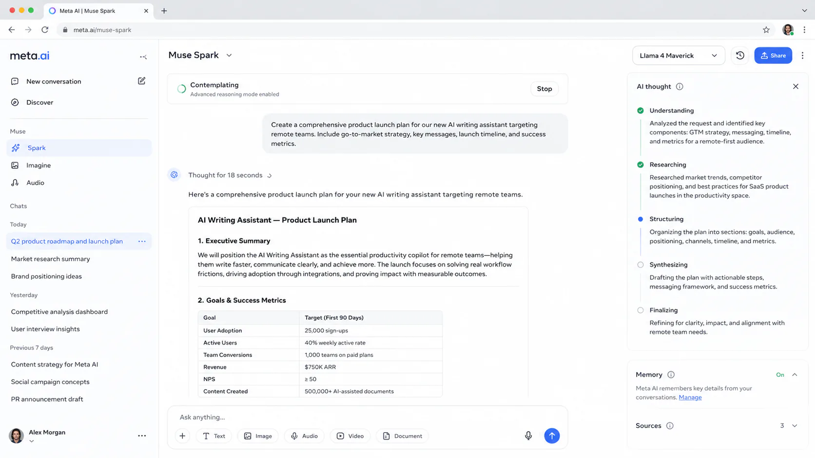Viewport: 815px width, 458px height.
Task: Click the AI thought info icon
Action: (x=679, y=87)
